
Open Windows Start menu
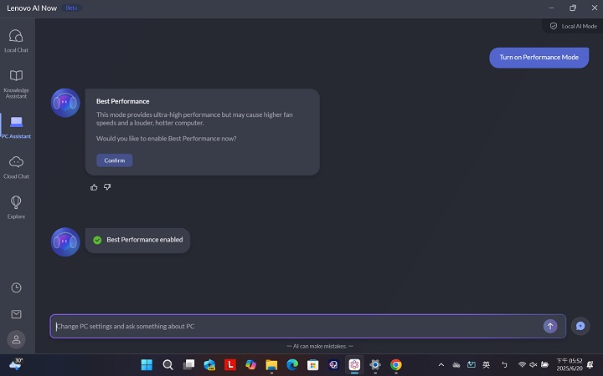(147, 365)
